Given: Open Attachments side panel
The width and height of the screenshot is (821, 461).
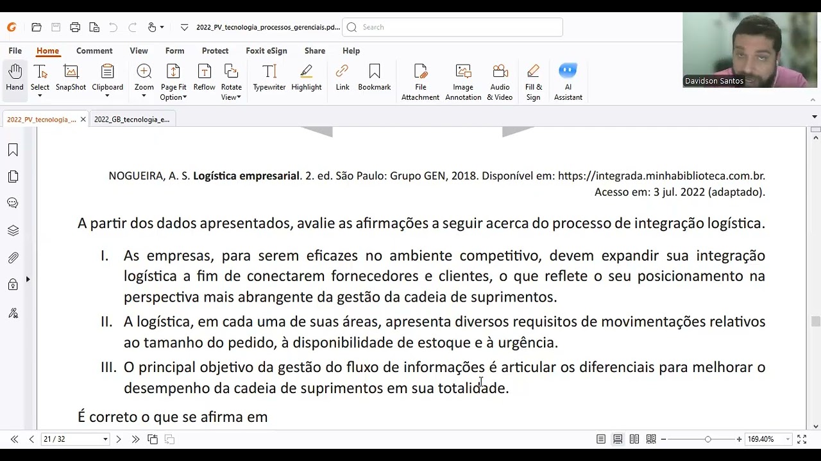Looking at the screenshot, I should [13, 258].
